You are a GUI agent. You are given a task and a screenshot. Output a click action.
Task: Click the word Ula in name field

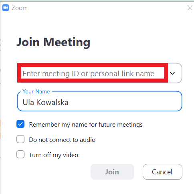point(28,102)
